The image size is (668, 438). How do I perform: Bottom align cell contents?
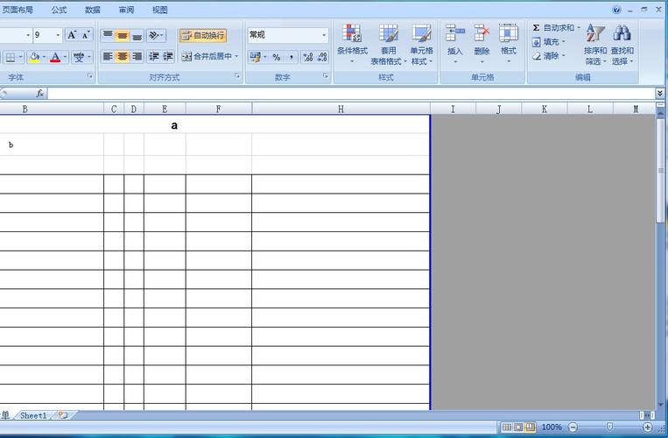(137, 35)
